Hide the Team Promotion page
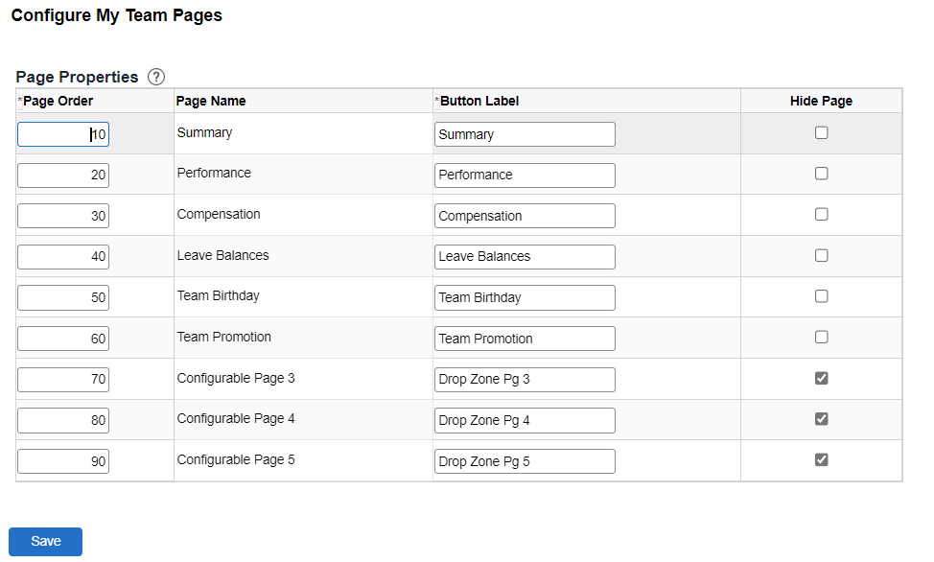The height and width of the screenshot is (562, 934). click(821, 337)
